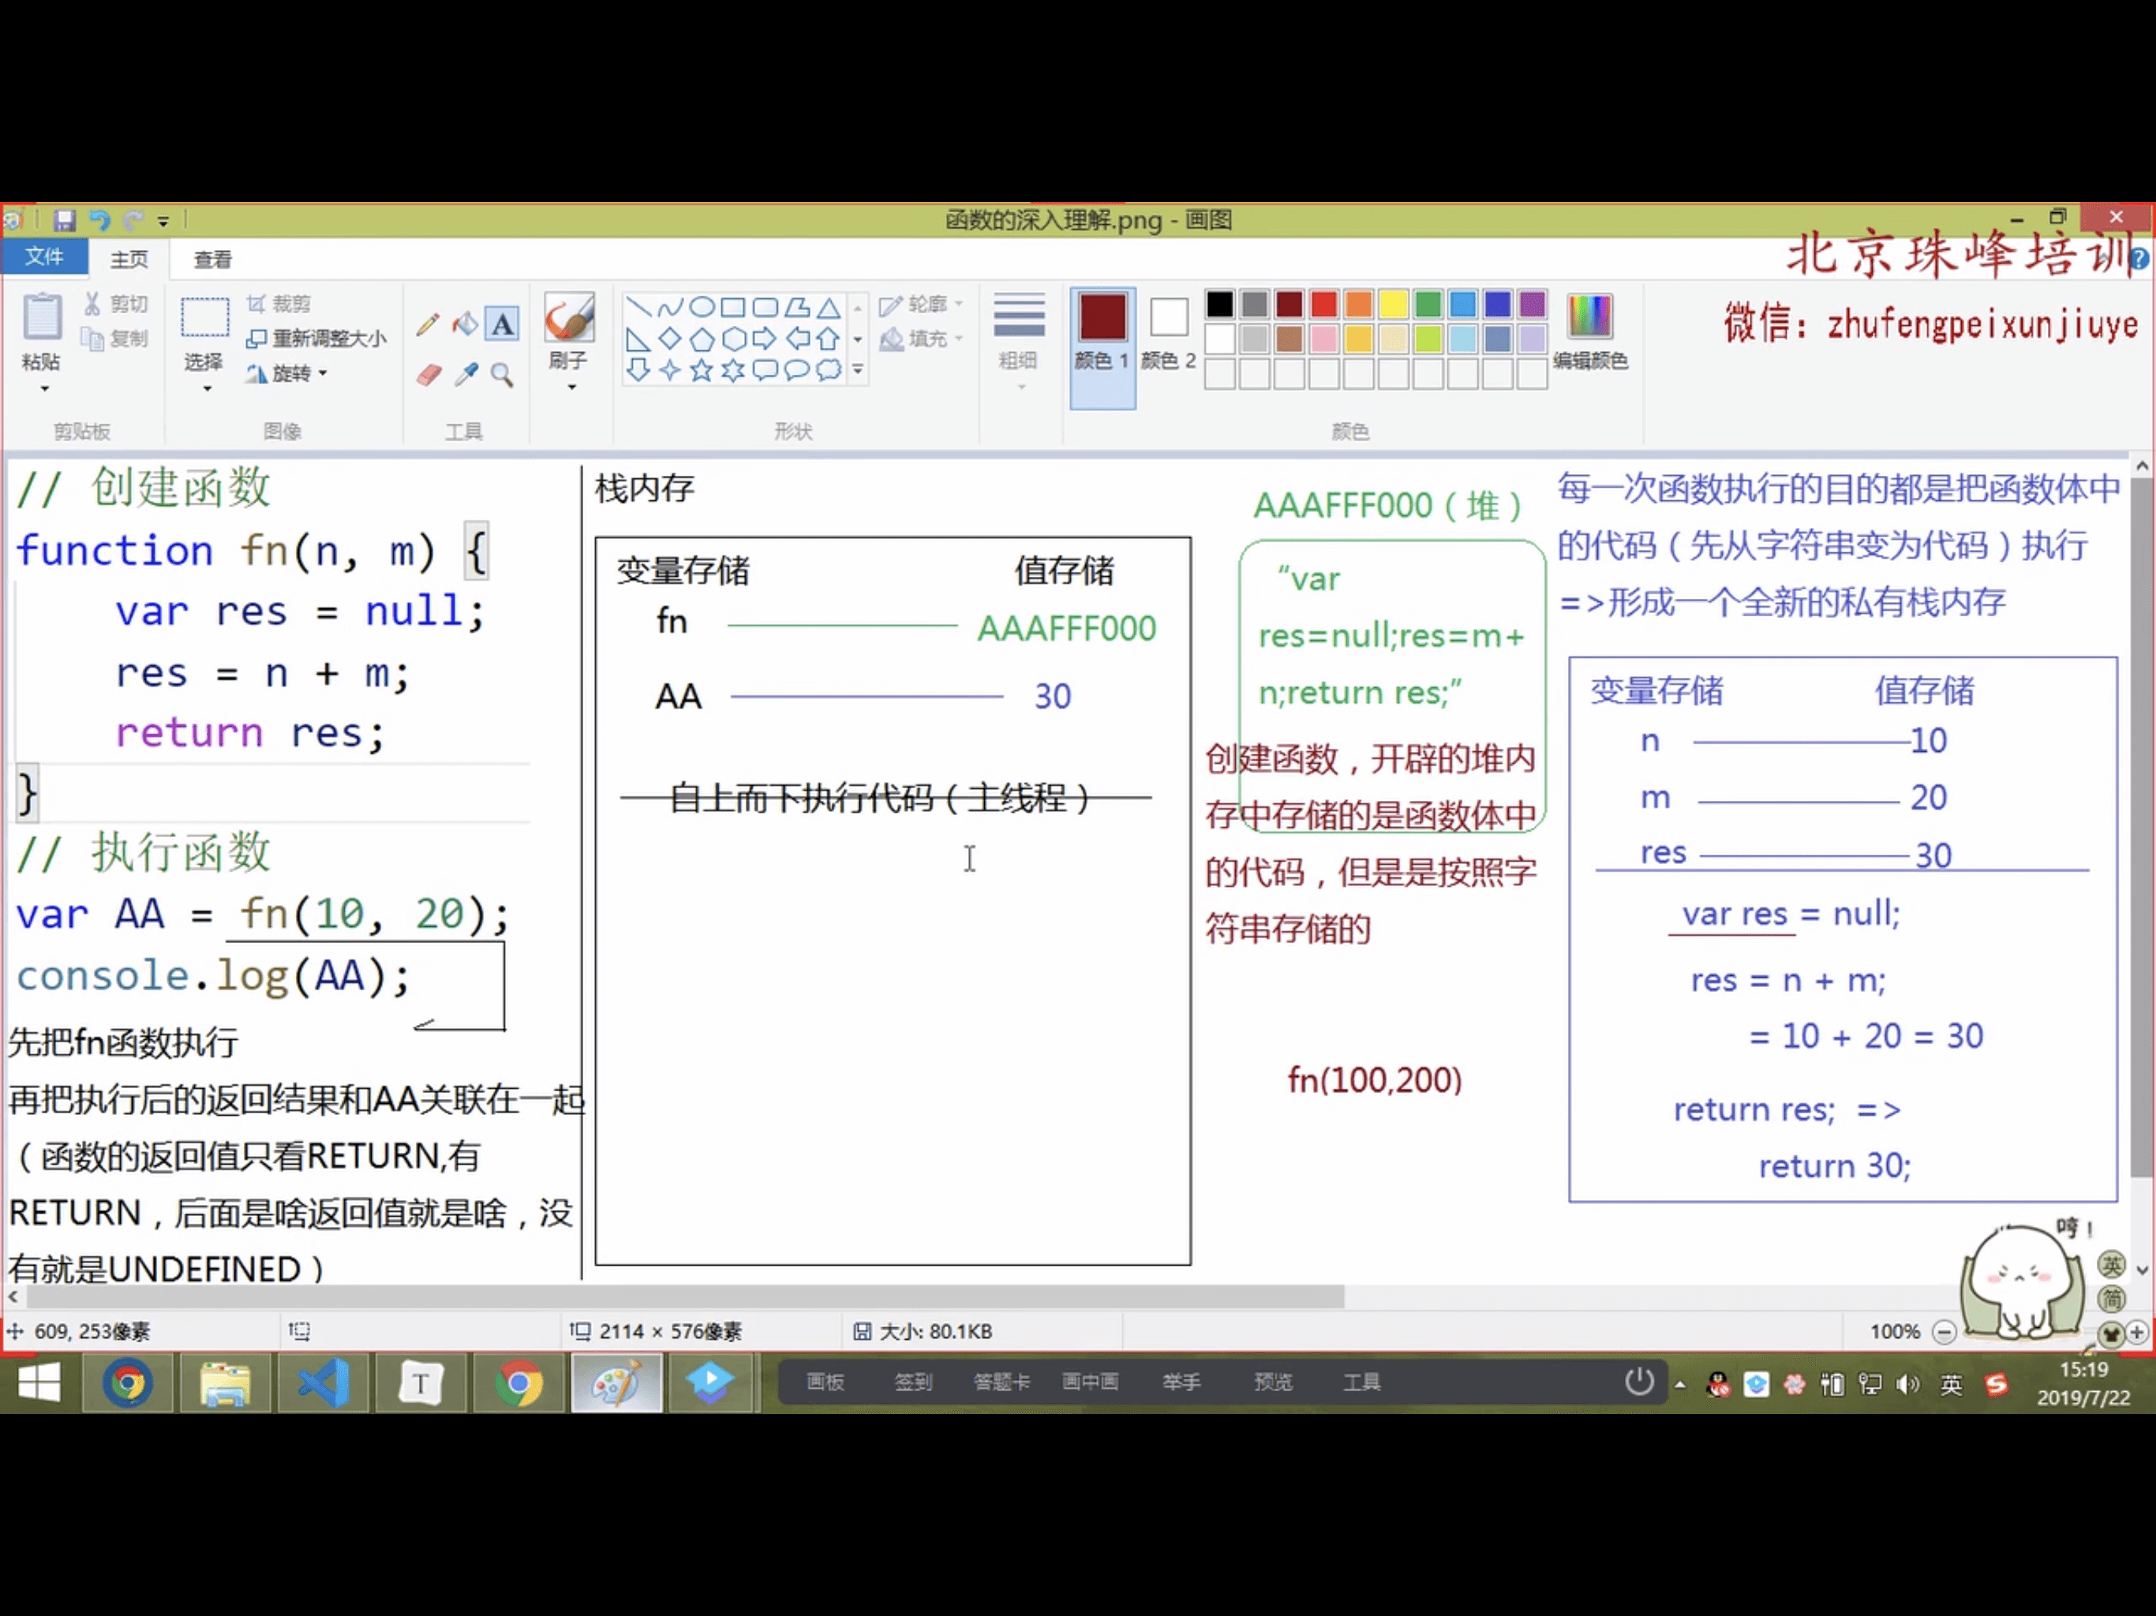Select the Pencil tool
2156x1616 pixels.
tap(427, 324)
